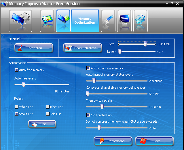Minimize the Memory Improve Master window

(x=167, y=4)
